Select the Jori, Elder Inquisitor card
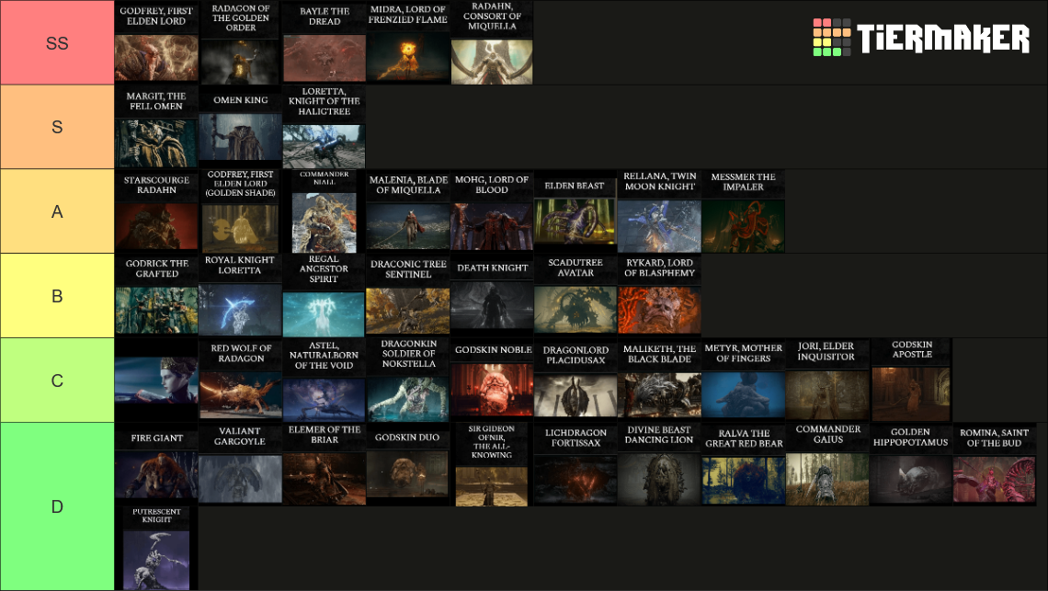This screenshot has width=1048, height=591. point(826,380)
